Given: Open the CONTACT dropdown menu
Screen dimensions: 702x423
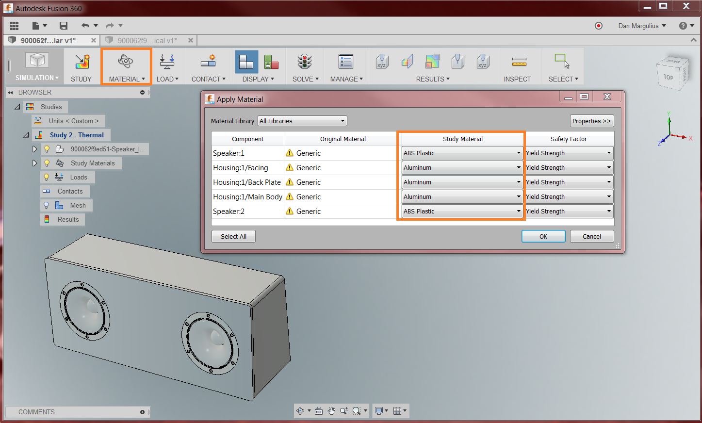Looking at the screenshot, I should (x=209, y=79).
